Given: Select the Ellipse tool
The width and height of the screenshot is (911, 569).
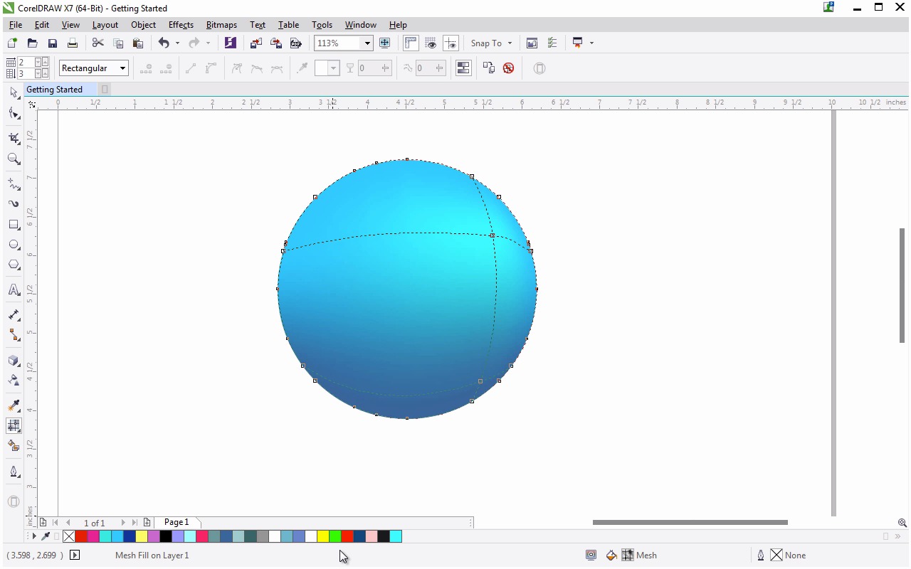Looking at the screenshot, I should pyautogui.click(x=14, y=245).
